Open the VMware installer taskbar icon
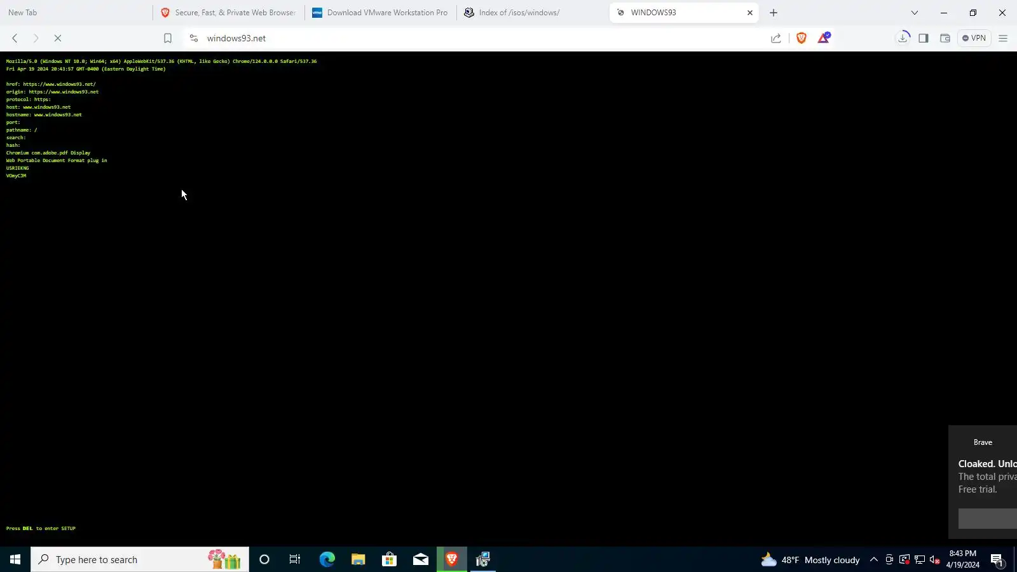This screenshot has width=1017, height=572. tap(483, 559)
